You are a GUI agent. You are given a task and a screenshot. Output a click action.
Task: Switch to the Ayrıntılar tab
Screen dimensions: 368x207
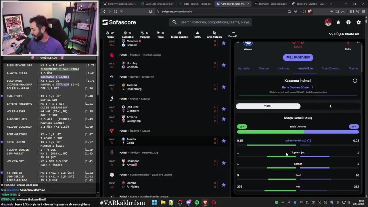point(244,68)
